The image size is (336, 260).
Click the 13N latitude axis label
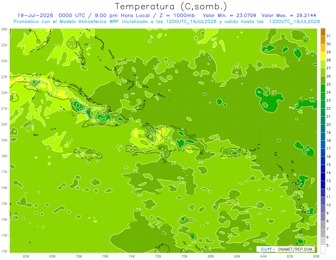[4, 235]
